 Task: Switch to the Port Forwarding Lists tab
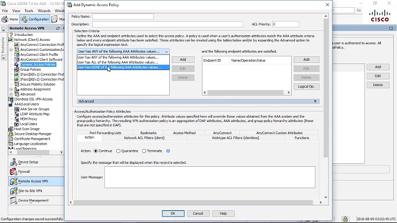click(105, 133)
